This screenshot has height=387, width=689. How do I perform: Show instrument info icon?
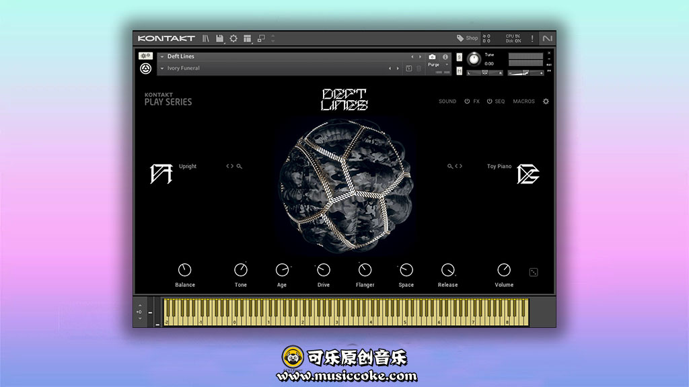coord(445,57)
